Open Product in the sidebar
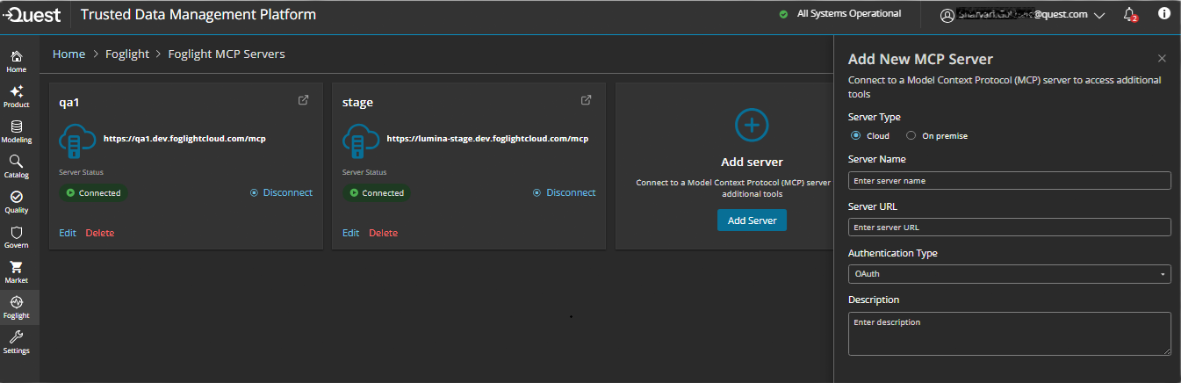 (x=17, y=97)
